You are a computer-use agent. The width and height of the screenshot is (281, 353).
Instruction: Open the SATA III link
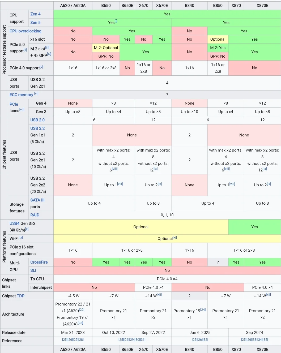pos(37,200)
